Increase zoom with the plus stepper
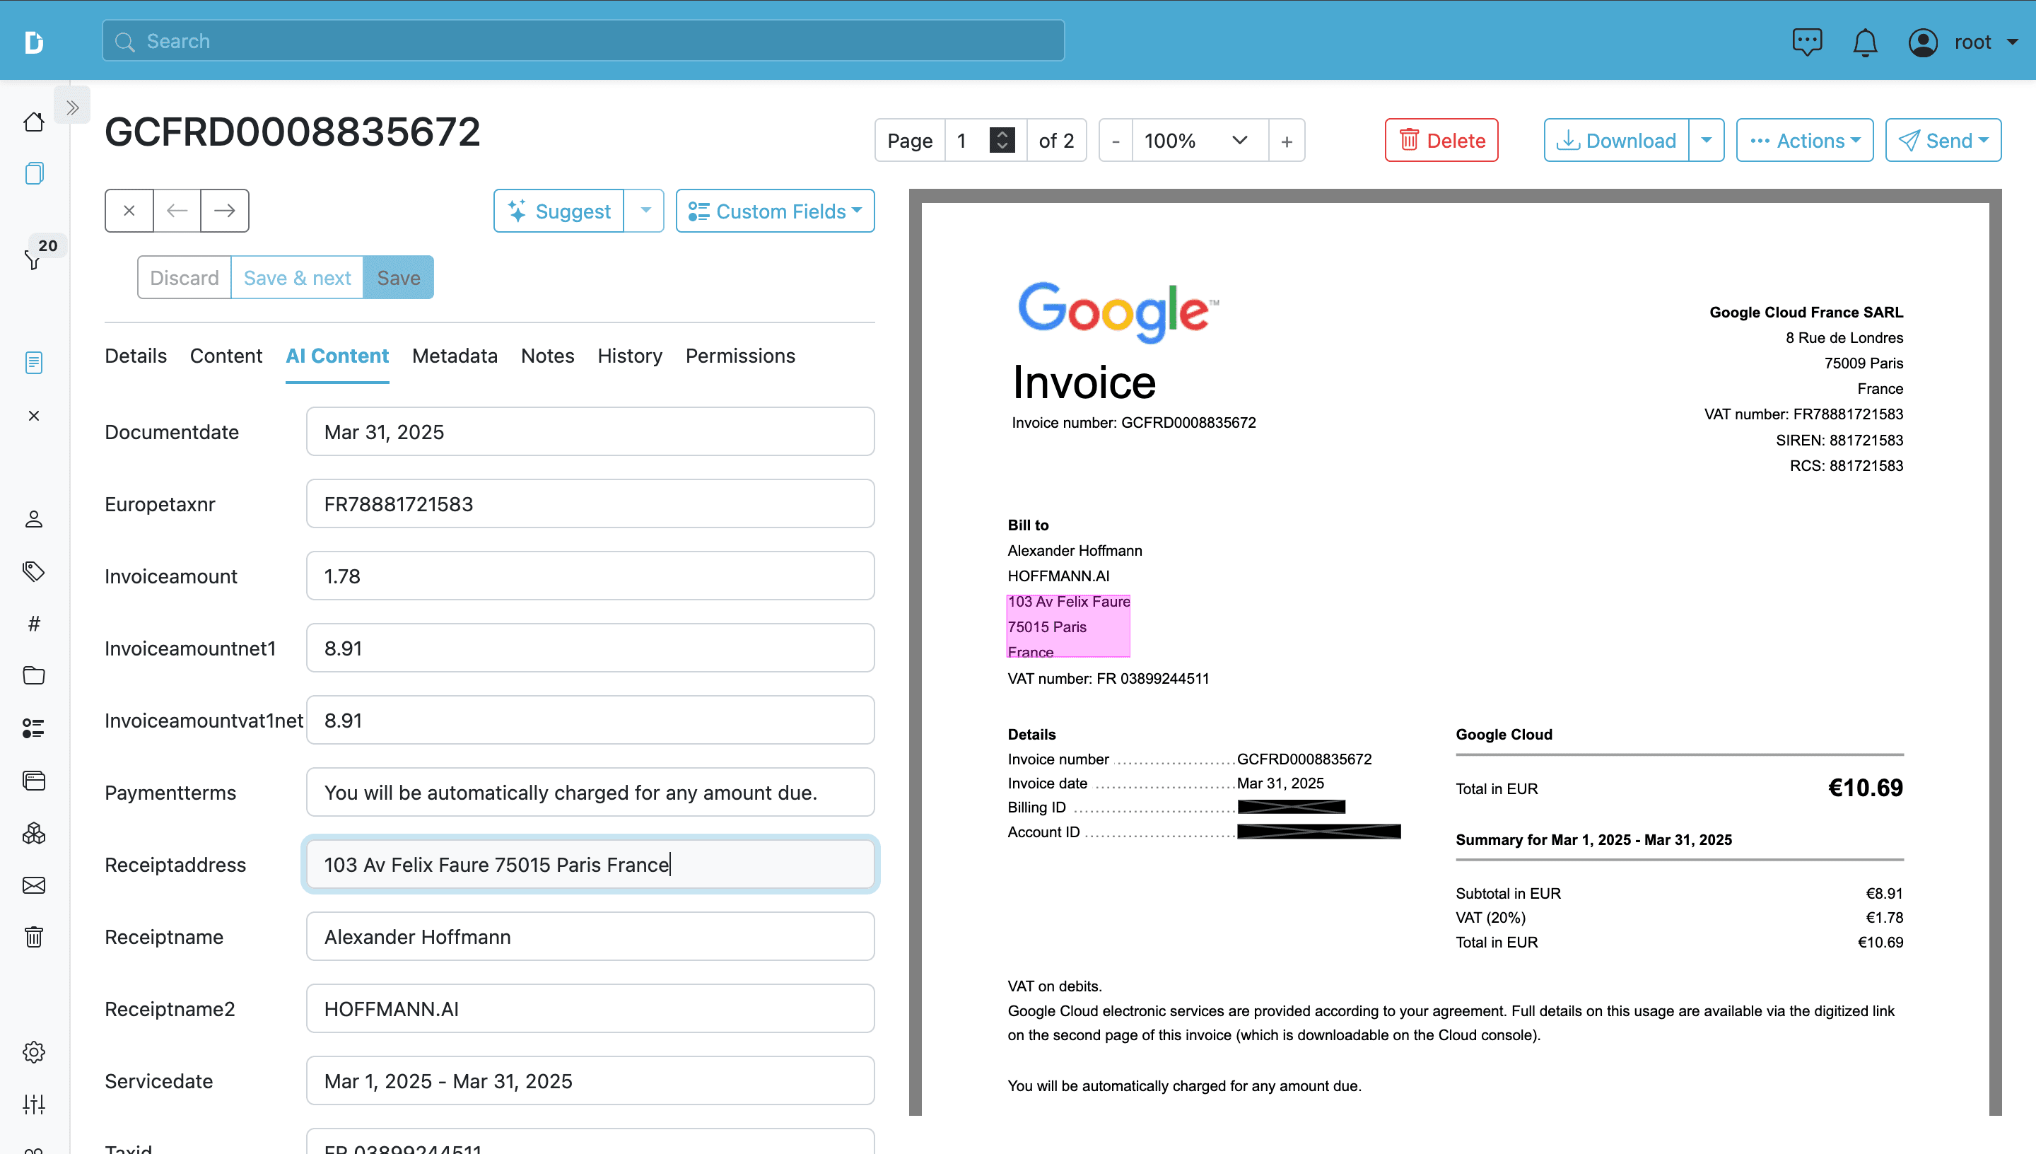2036x1154 pixels. coord(1286,140)
